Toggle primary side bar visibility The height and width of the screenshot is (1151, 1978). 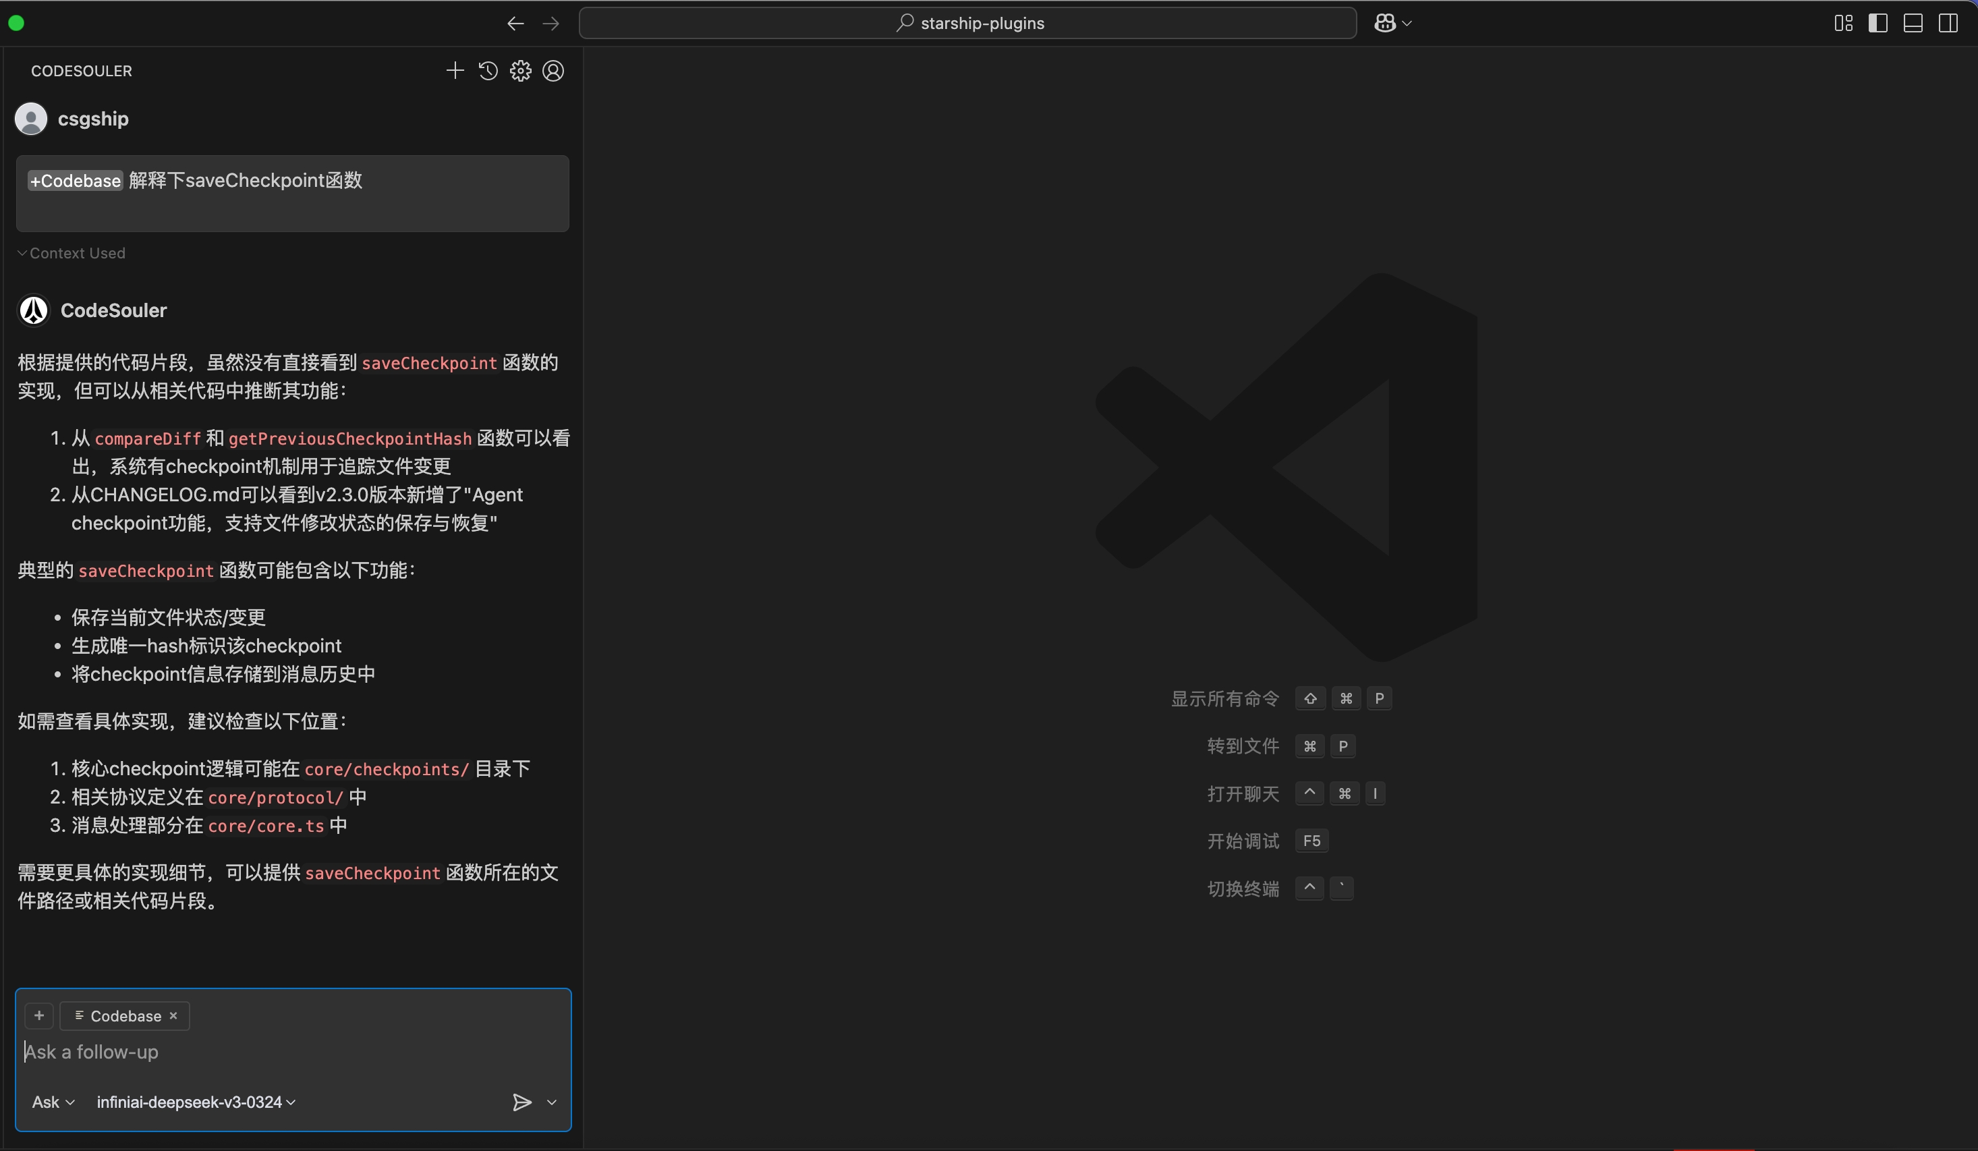click(x=1878, y=23)
